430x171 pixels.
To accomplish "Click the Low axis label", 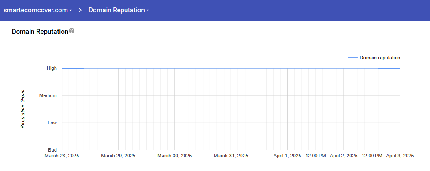I will pos(52,123).
